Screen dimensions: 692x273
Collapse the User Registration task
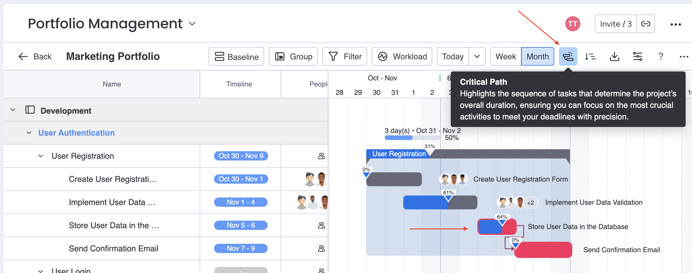coord(41,156)
